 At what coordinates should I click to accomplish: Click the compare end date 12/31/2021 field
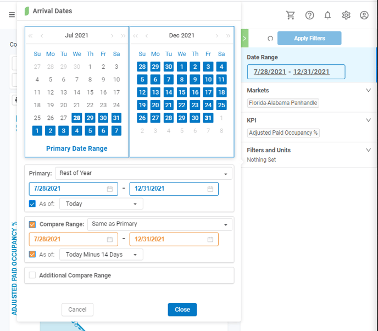click(174, 239)
